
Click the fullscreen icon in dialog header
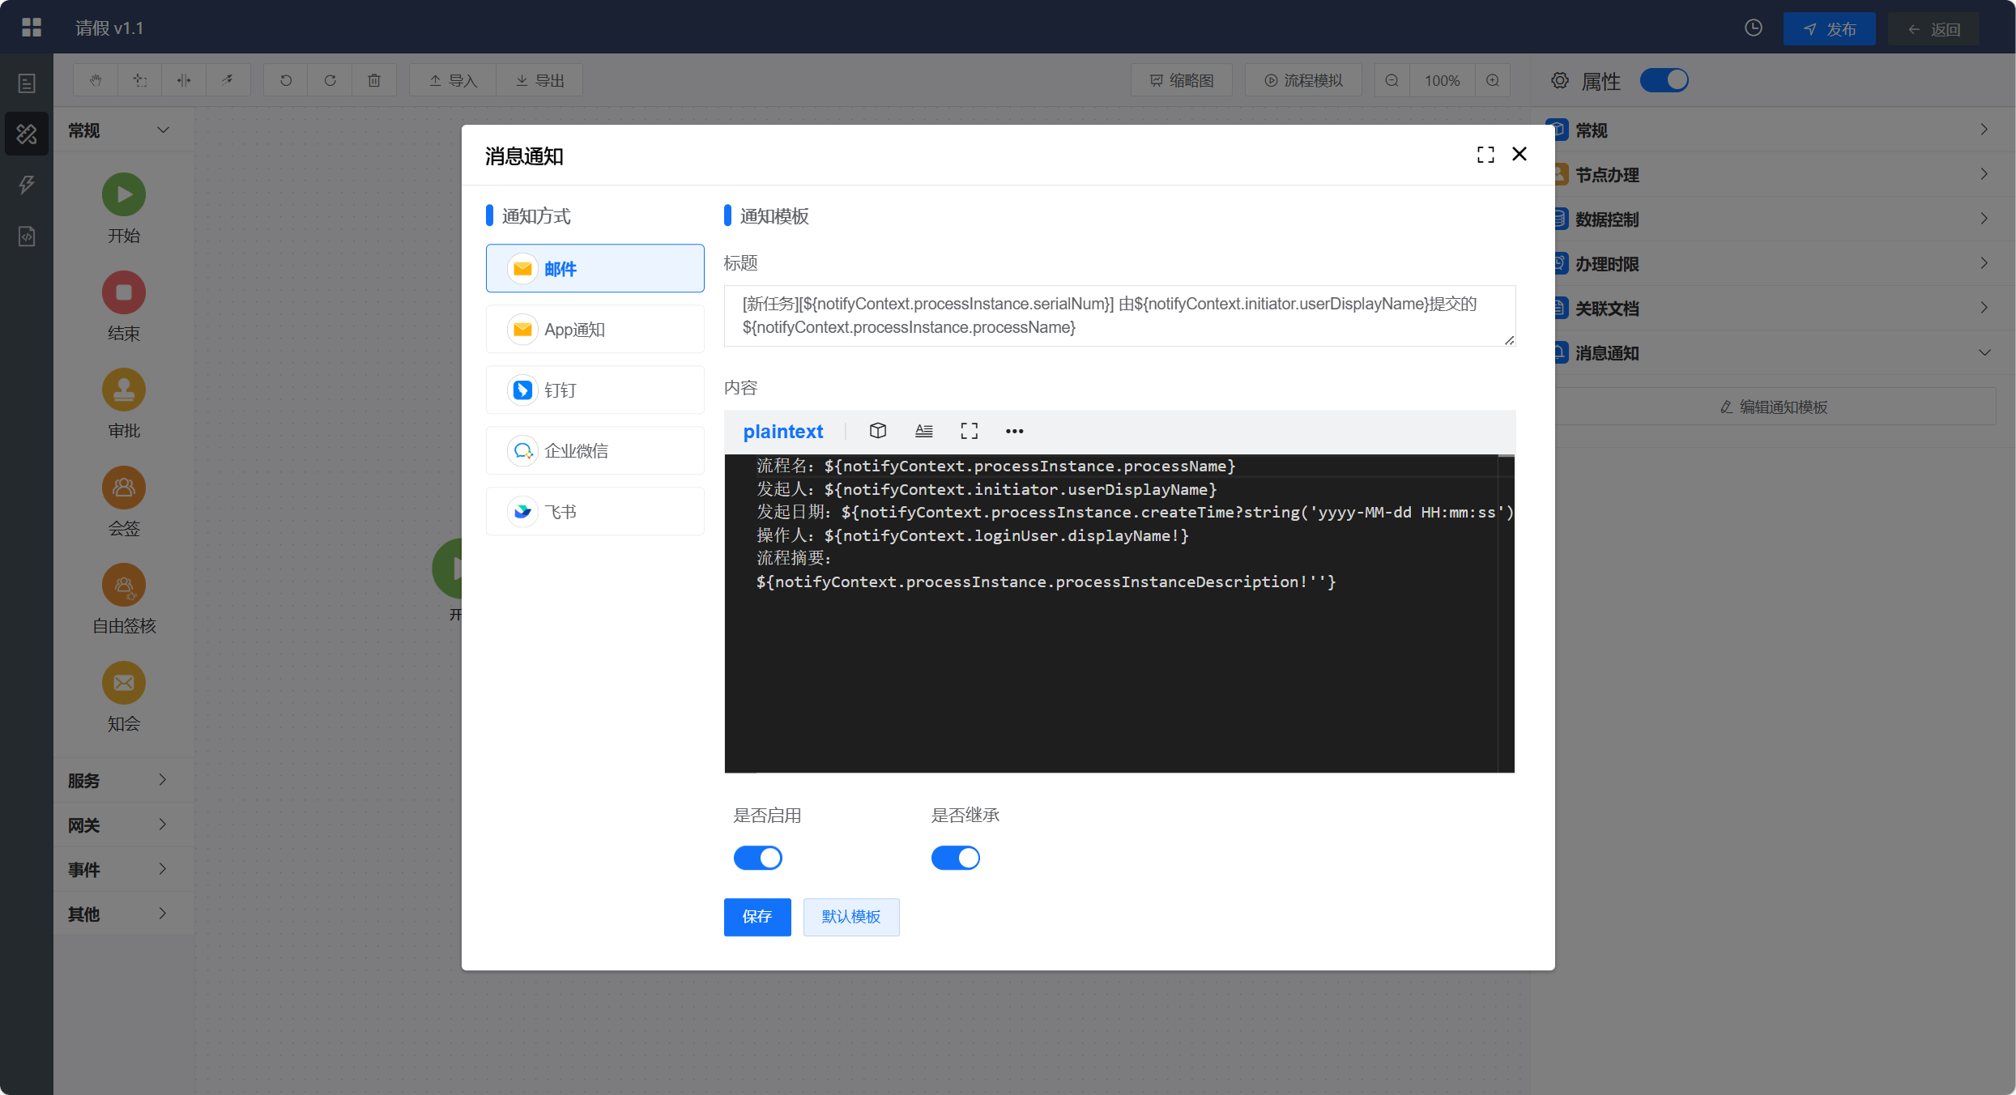1485,155
